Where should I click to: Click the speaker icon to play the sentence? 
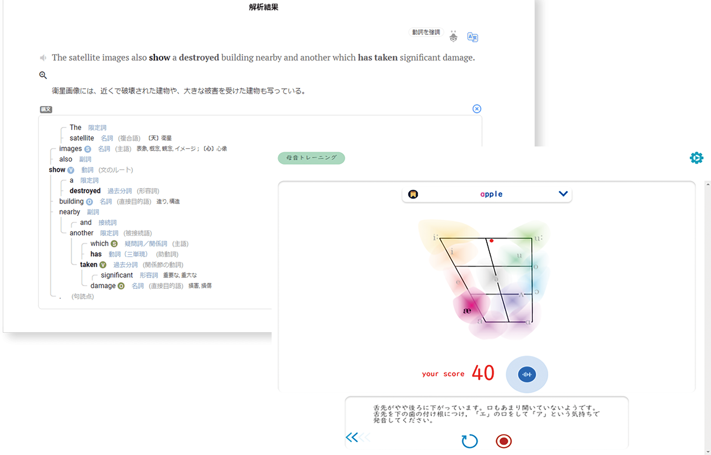pyautogui.click(x=43, y=58)
